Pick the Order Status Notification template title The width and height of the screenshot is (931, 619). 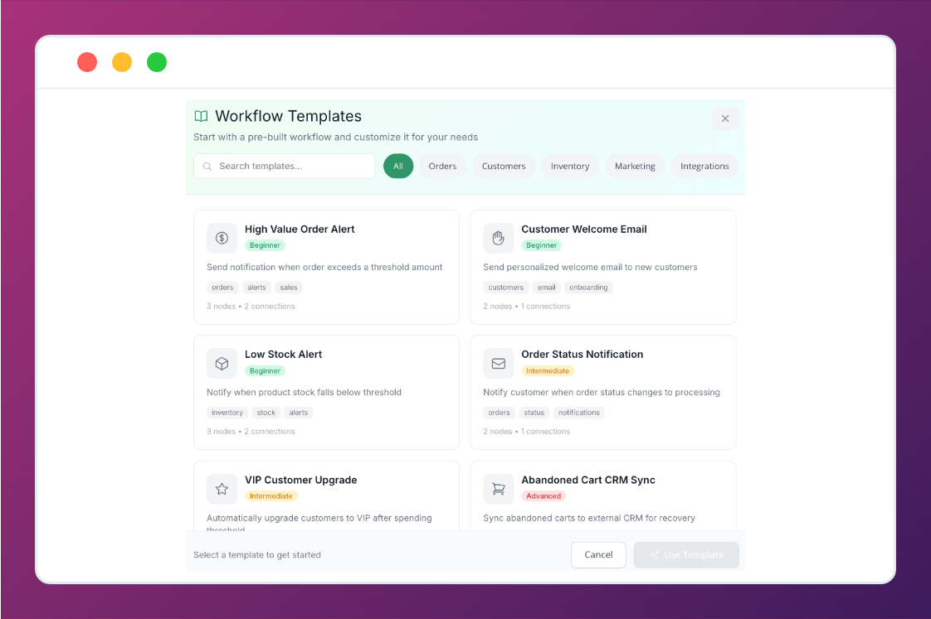(x=582, y=355)
